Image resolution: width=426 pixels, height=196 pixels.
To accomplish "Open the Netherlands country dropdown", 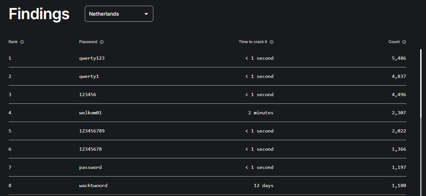I will (x=119, y=14).
